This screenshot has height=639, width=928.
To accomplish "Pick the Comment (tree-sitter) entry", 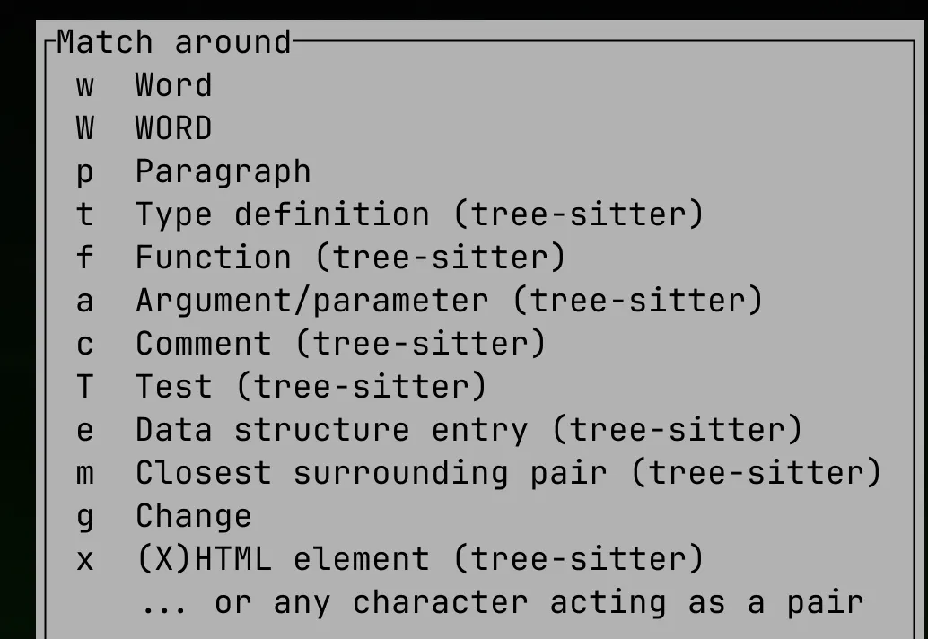I will coord(340,345).
